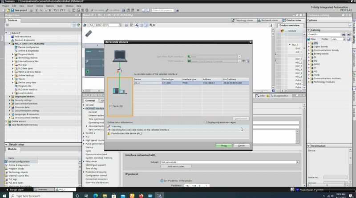Click the Device configuration icon in project tree
Viewport: 356px width, 198px height.
(x=16, y=47)
